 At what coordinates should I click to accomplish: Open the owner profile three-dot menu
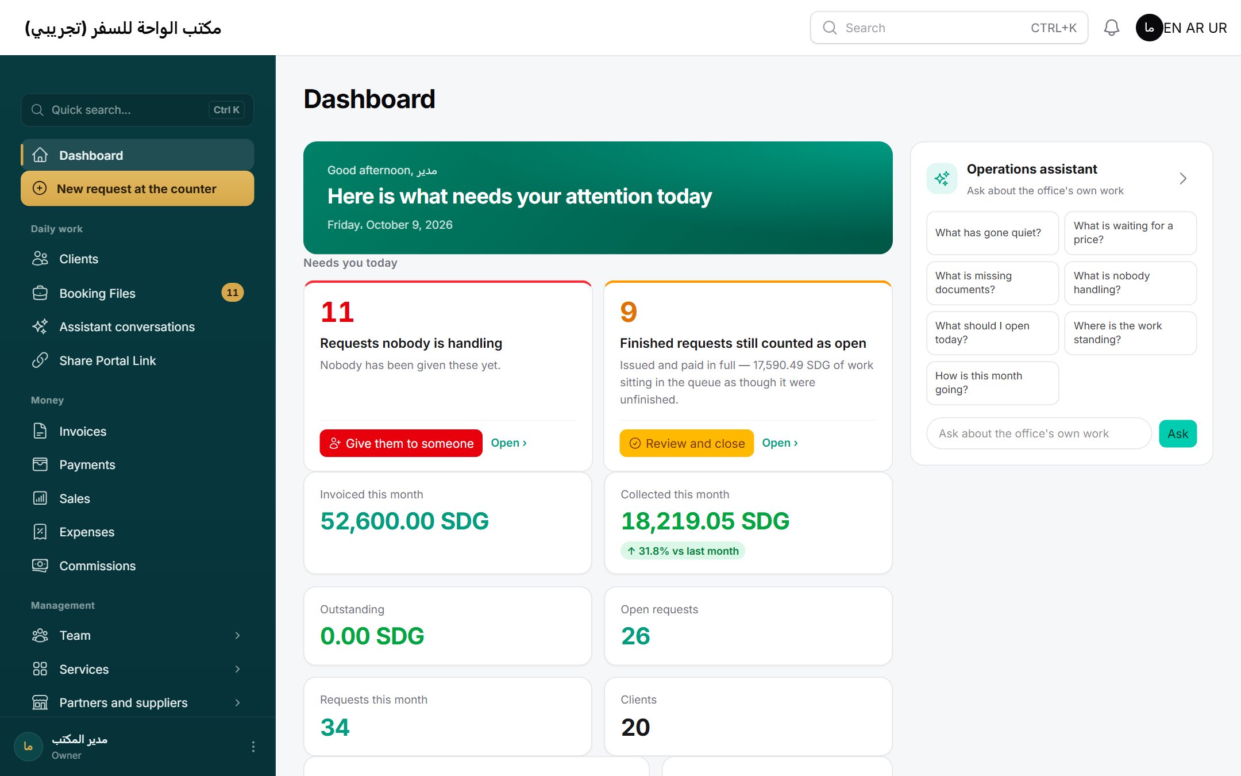pos(253,747)
